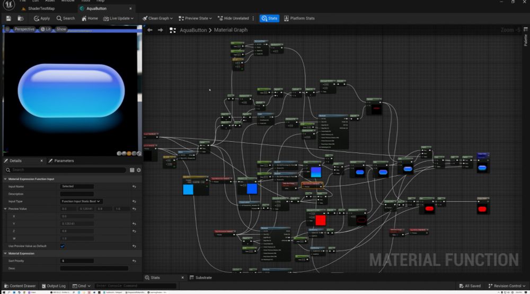
Task: Uncheck Use Preview Value as Default
Action: (63, 246)
